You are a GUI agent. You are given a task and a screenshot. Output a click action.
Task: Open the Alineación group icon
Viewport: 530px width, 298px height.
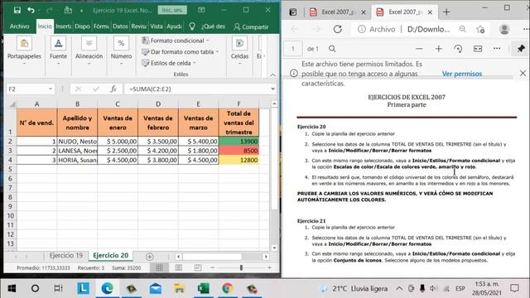point(89,44)
